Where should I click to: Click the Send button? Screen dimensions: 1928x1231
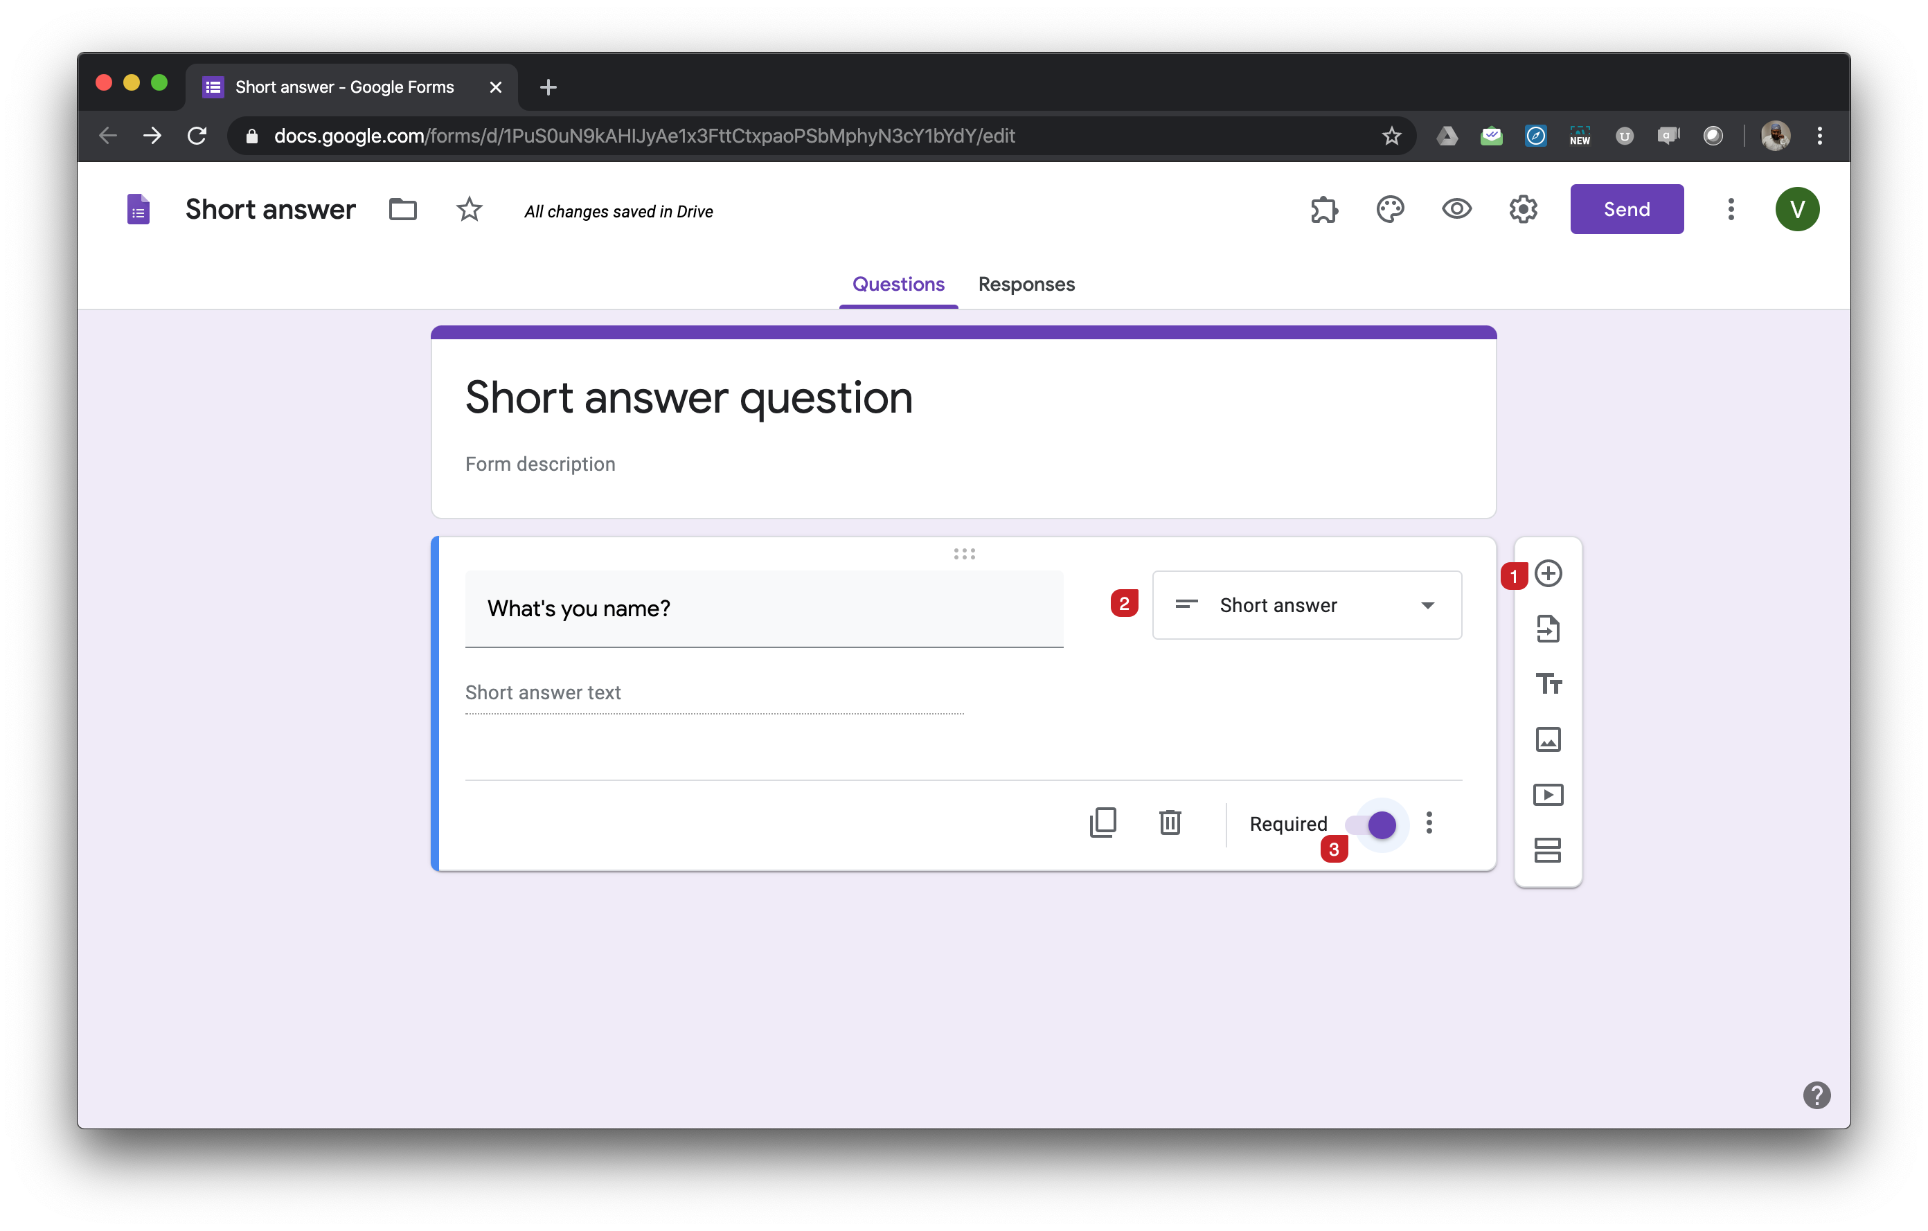(1626, 209)
